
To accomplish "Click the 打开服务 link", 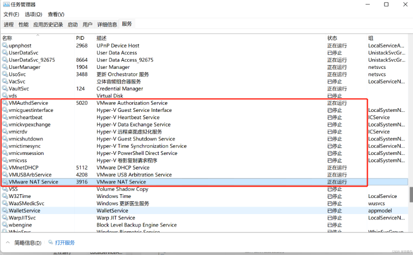I will click(x=65, y=243).
